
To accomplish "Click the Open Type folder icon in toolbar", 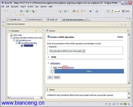I will 74,11.
